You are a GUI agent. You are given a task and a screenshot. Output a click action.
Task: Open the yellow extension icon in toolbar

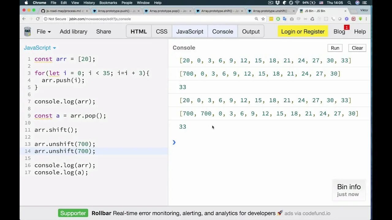tap(271, 19)
